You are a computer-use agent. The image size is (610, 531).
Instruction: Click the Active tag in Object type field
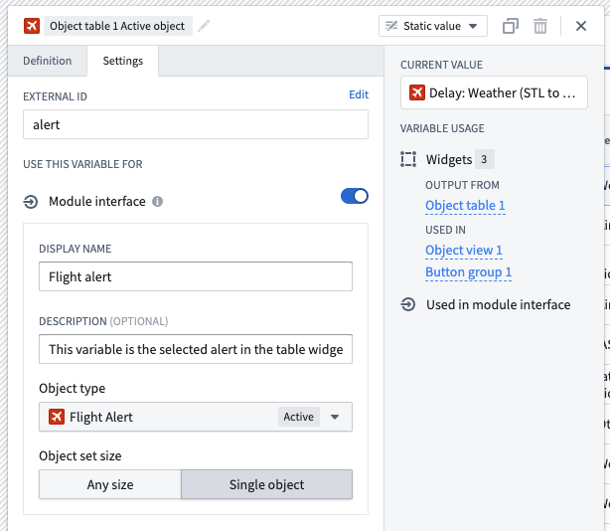tap(299, 417)
